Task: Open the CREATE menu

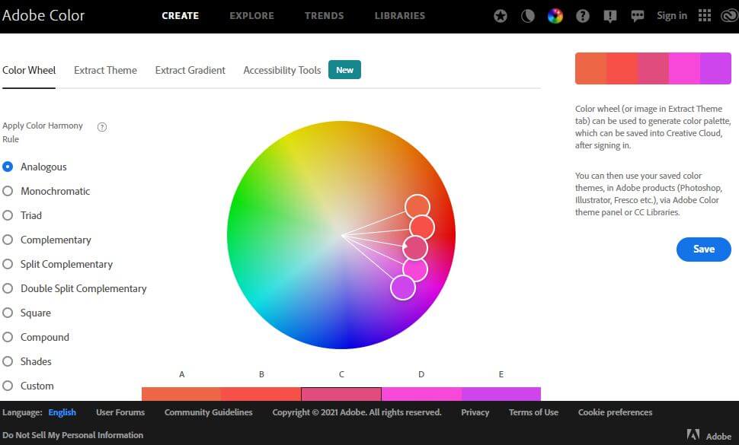Action: (x=180, y=15)
